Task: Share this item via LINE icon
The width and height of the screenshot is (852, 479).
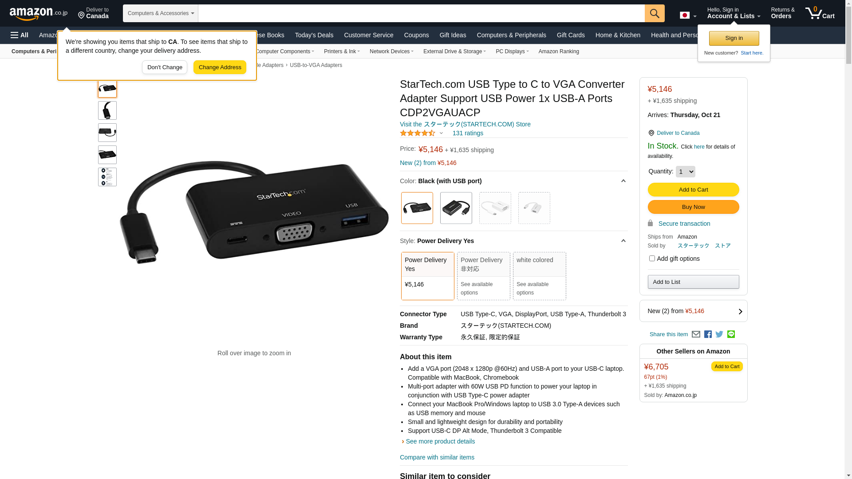Action: [731, 334]
